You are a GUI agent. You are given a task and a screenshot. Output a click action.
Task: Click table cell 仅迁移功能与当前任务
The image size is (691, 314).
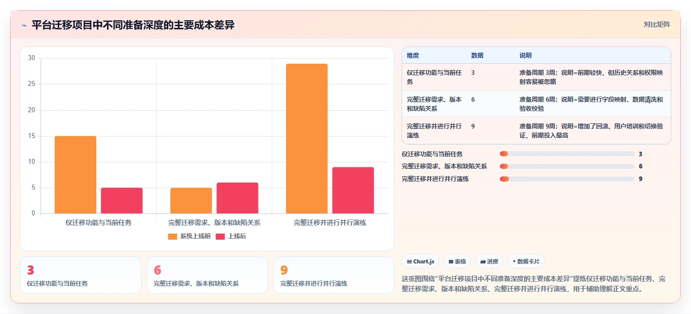click(434, 77)
